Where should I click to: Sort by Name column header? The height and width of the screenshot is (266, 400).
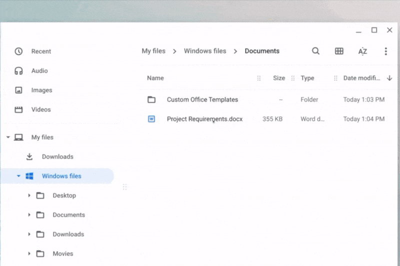(155, 78)
